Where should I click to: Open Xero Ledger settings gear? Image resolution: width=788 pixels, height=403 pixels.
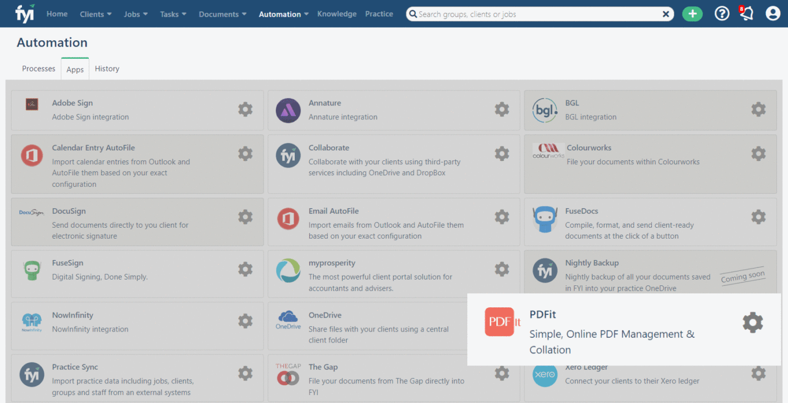(x=758, y=372)
